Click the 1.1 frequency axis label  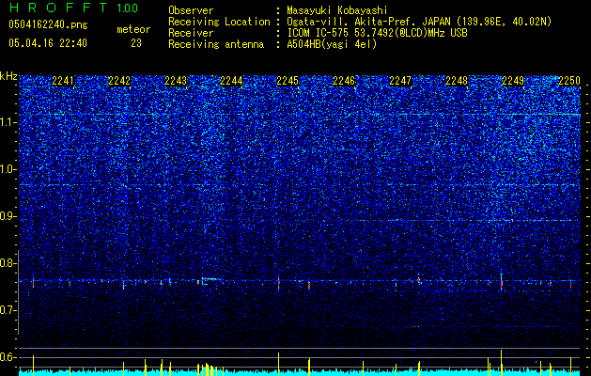[x=7, y=122]
